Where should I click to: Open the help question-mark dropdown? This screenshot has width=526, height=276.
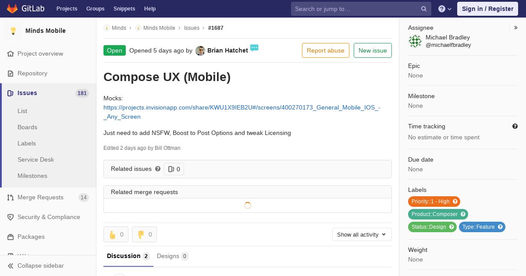(445, 9)
